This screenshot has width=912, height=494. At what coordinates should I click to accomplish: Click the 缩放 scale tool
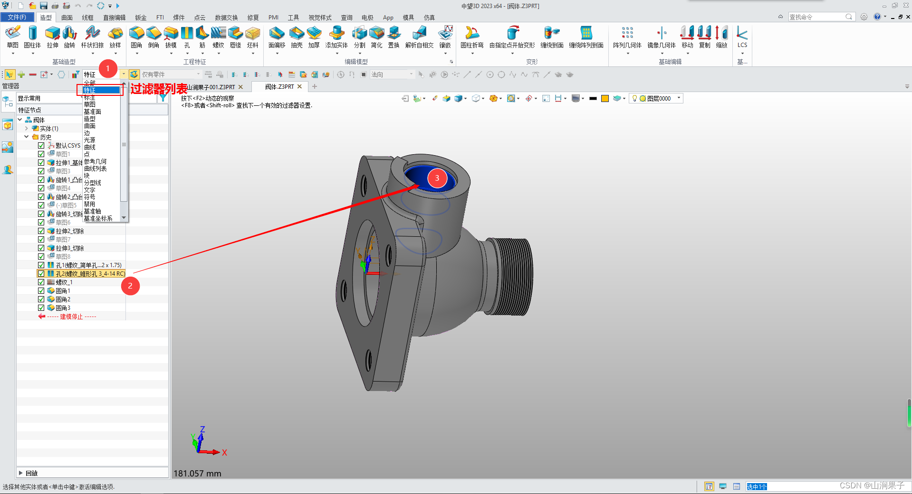coord(721,37)
